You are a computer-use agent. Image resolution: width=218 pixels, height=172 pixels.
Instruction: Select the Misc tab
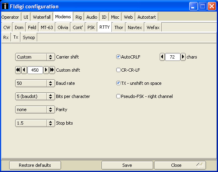(x=115, y=17)
